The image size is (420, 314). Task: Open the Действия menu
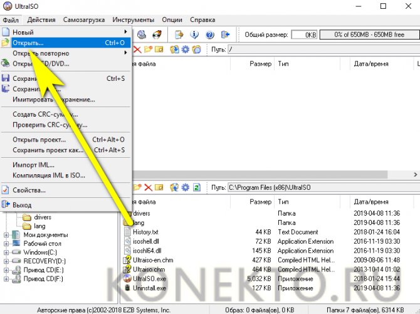pyautogui.click(x=41, y=20)
